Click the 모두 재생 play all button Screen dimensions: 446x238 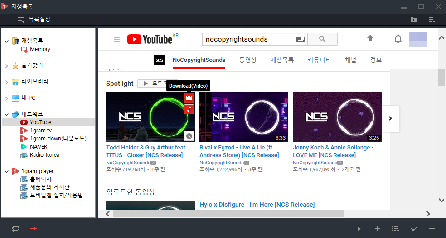point(152,84)
